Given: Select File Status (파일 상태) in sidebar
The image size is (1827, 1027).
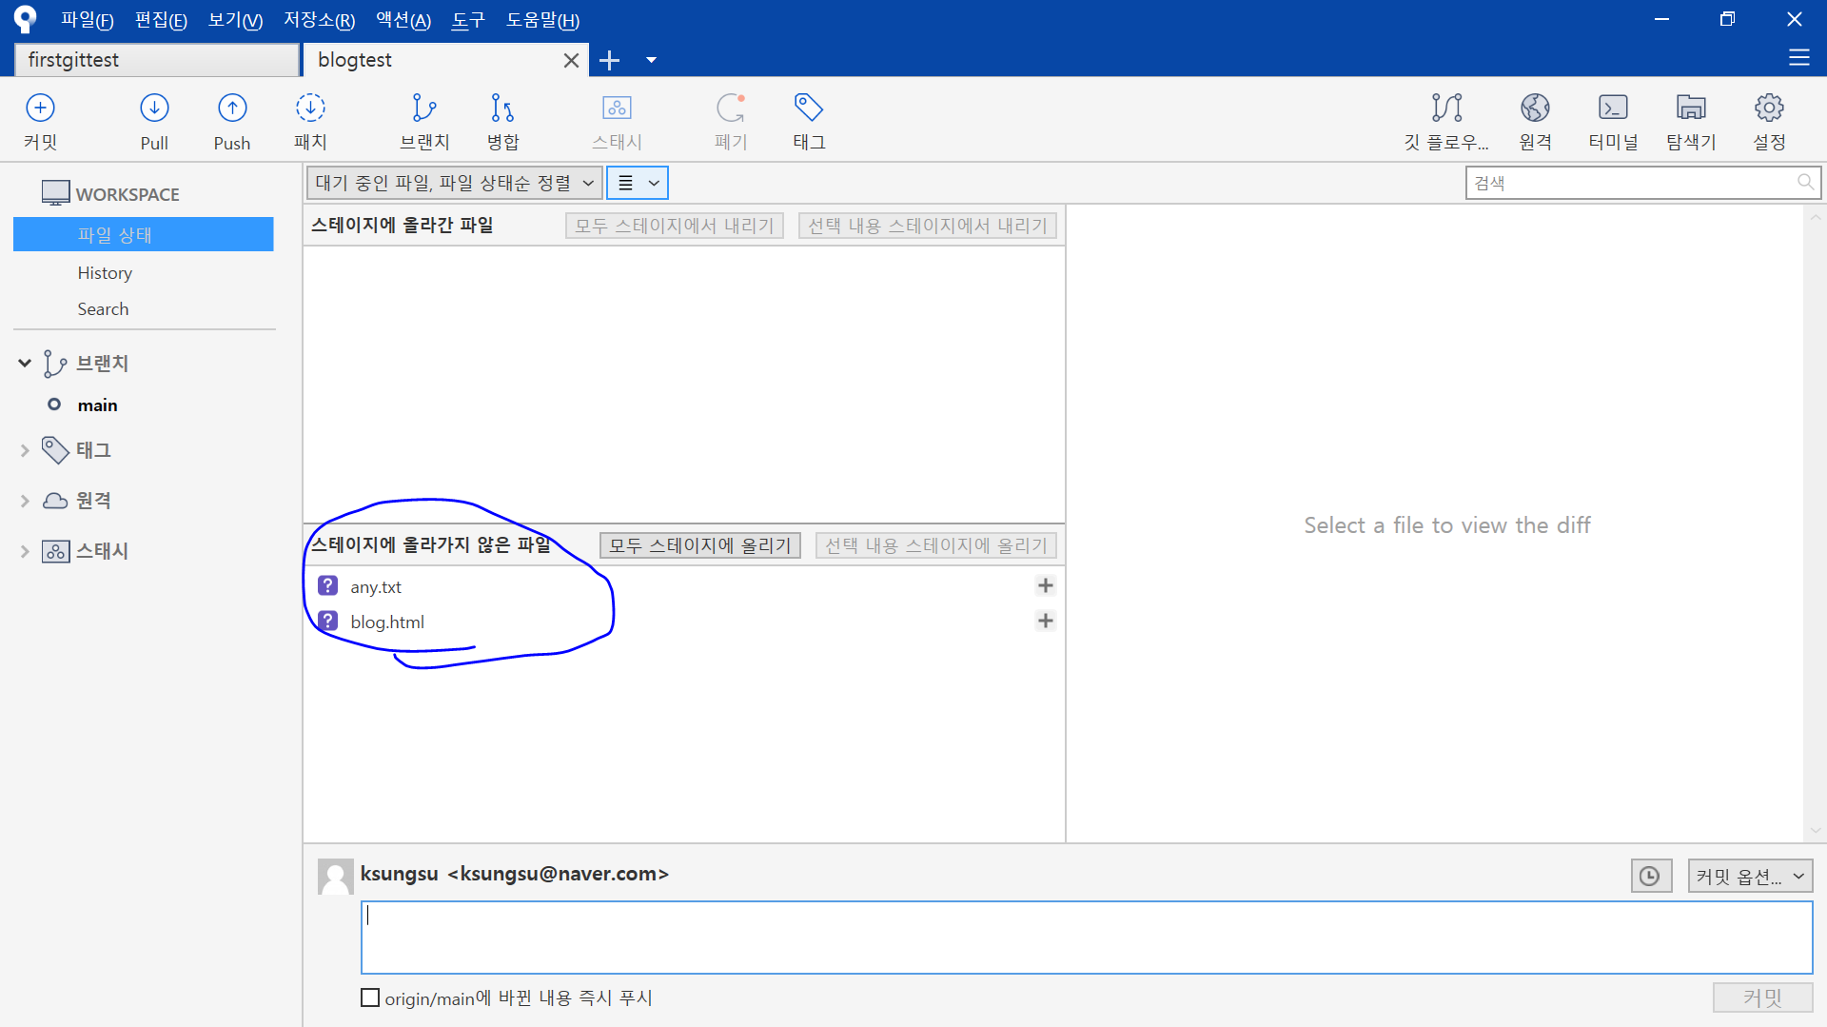Looking at the screenshot, I should coord(143,234).
